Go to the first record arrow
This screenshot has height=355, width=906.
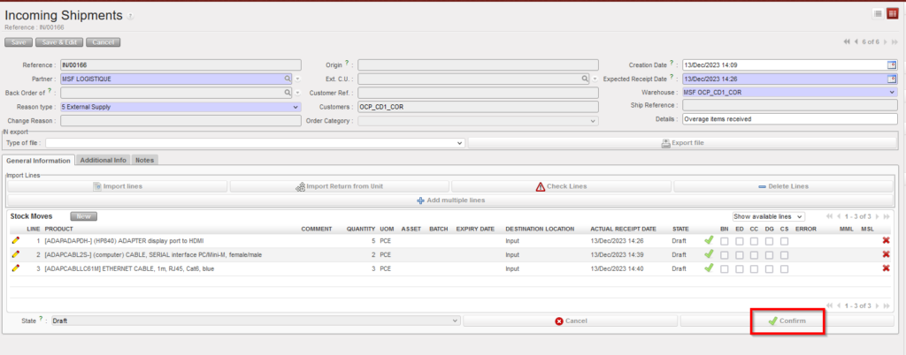coord(848,42)
